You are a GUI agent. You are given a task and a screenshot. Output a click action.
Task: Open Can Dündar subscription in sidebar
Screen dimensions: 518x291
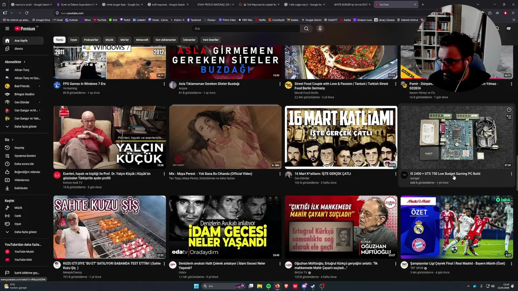click(x=23, y=102)
